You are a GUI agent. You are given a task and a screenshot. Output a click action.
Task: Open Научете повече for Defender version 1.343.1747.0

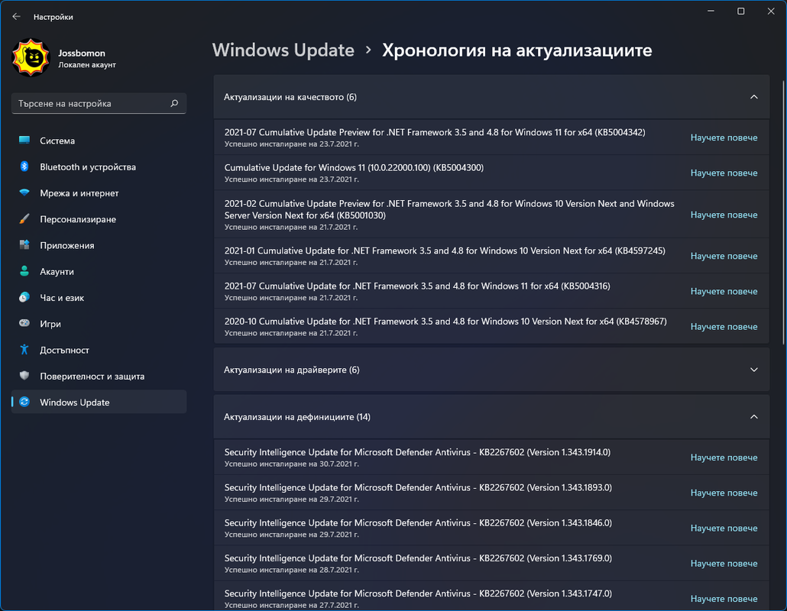click(724, 599)
